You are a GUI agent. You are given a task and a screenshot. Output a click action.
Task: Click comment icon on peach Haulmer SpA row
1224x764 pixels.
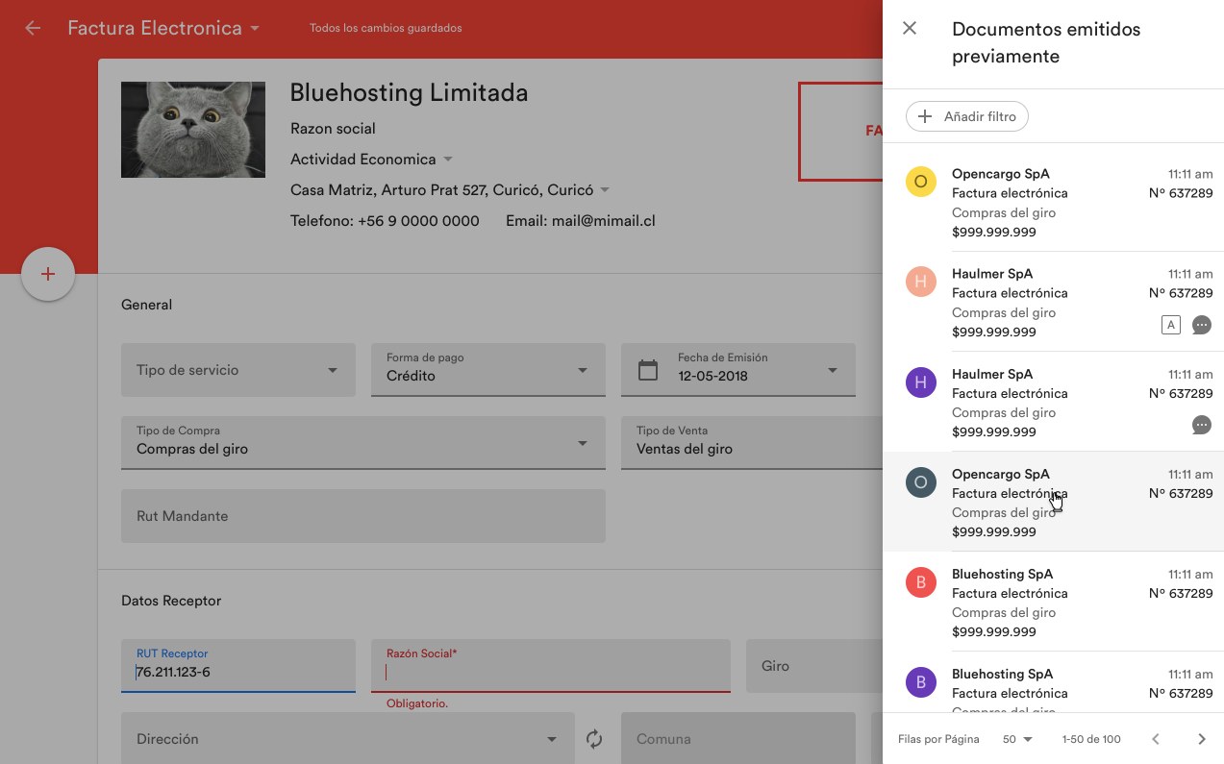(1201, 325)
